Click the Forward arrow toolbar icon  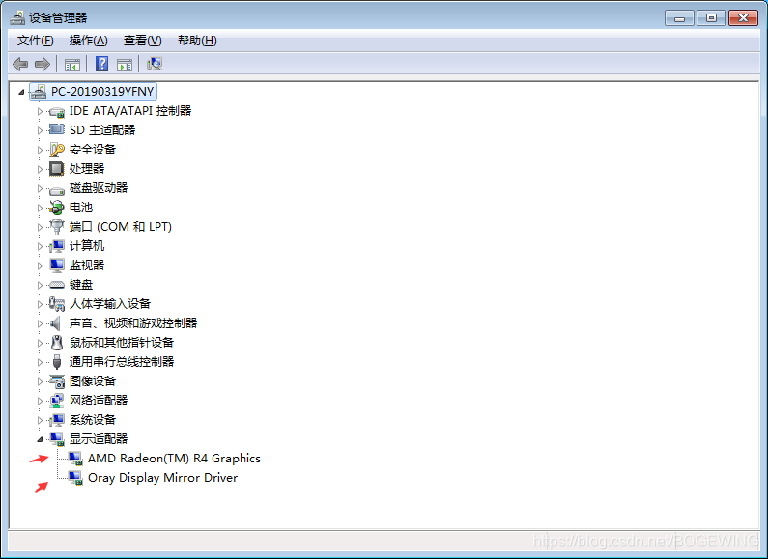click(43, 64)
